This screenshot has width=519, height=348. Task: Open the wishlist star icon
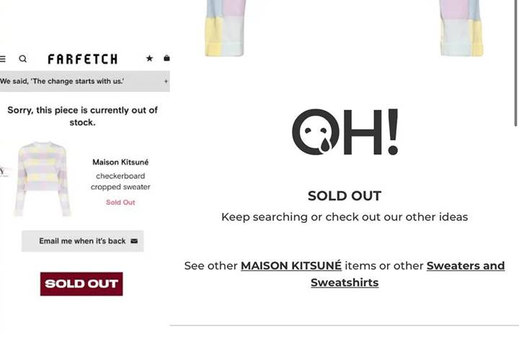coord(150,58)
